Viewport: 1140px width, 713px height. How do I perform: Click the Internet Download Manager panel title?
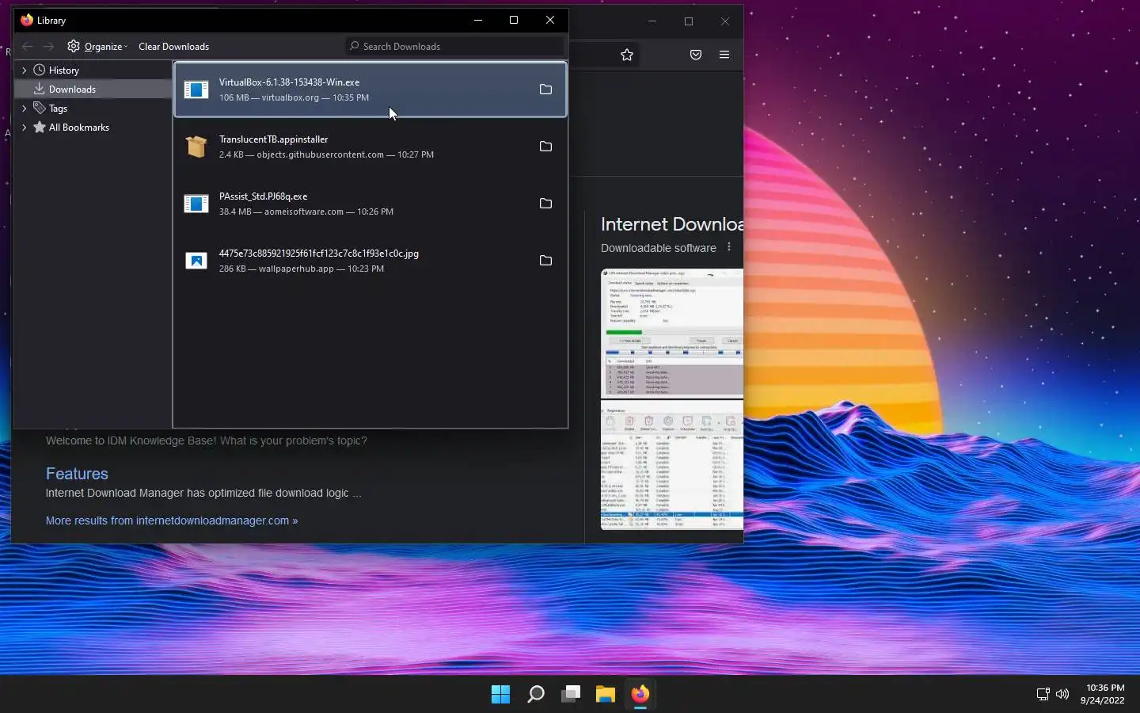[x=672, y=224]
